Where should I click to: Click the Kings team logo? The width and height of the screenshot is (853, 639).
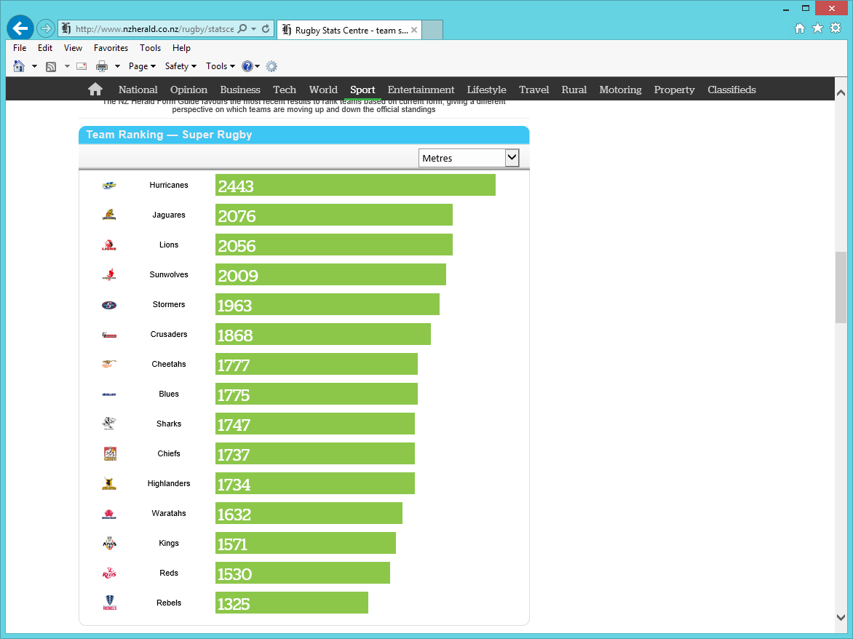(x=108, y=543)
